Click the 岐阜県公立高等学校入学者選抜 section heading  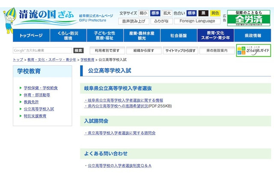(x=118, y=88)
